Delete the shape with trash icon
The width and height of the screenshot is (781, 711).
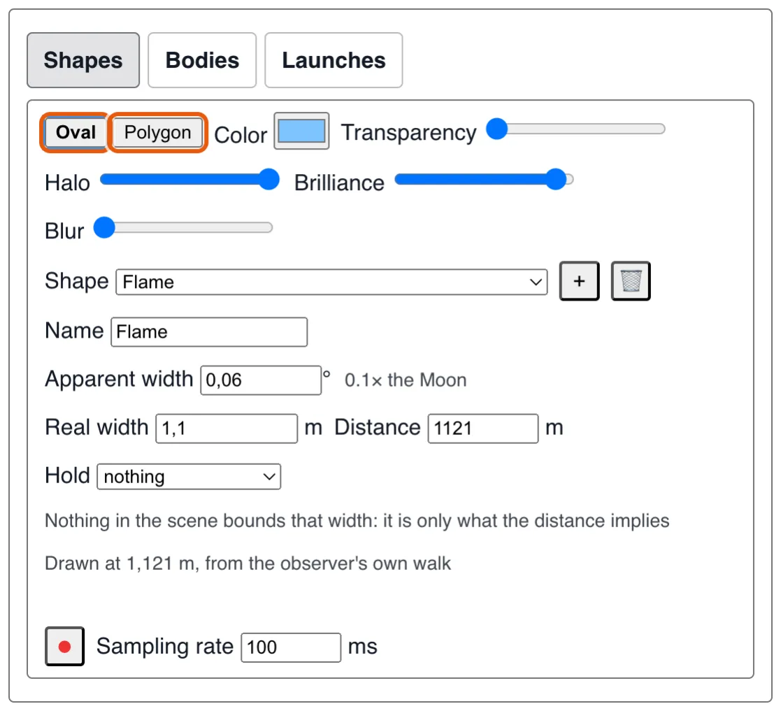[631, 281]
